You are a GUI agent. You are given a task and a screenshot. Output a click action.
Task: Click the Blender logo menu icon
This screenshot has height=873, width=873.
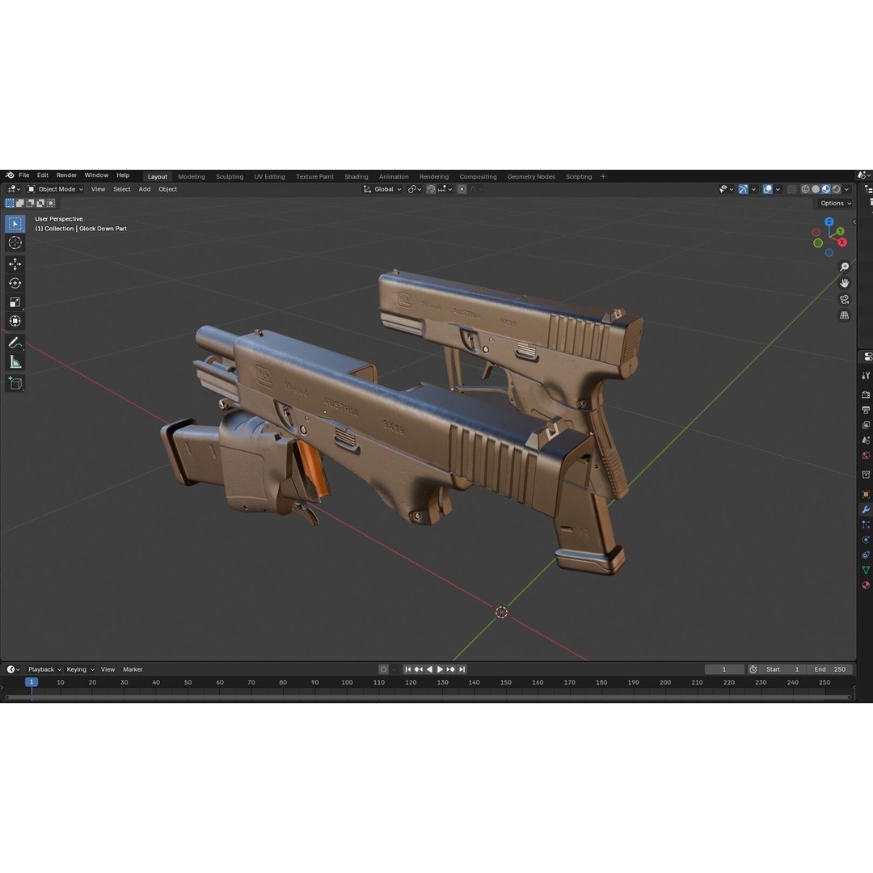pyautogui.click(x=10, y=175)
